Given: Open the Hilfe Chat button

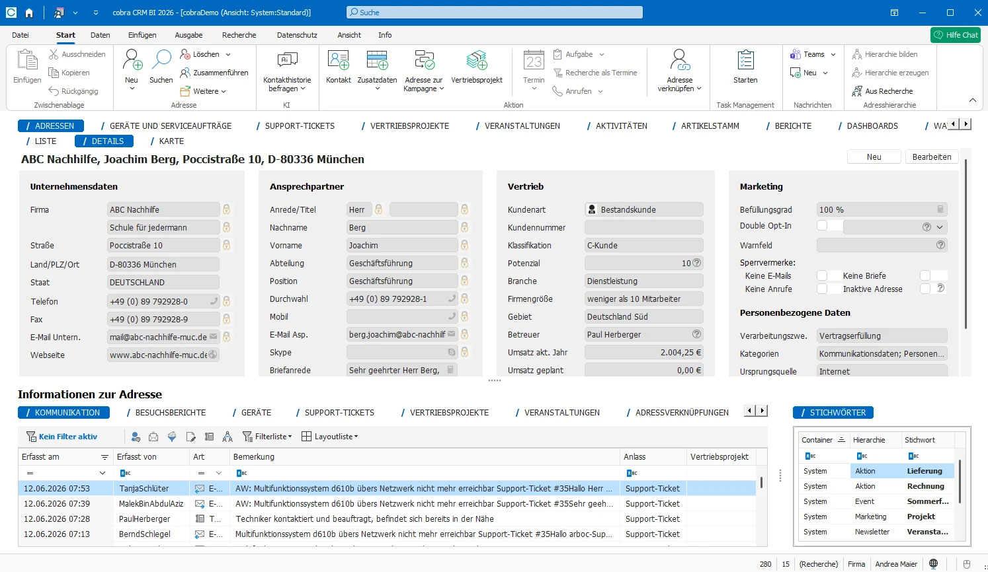Looking at the screenshot, I should point(956,35).
